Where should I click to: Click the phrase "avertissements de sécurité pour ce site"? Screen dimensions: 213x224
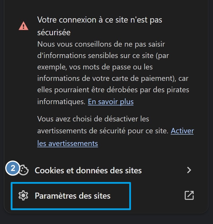[103, 131]
